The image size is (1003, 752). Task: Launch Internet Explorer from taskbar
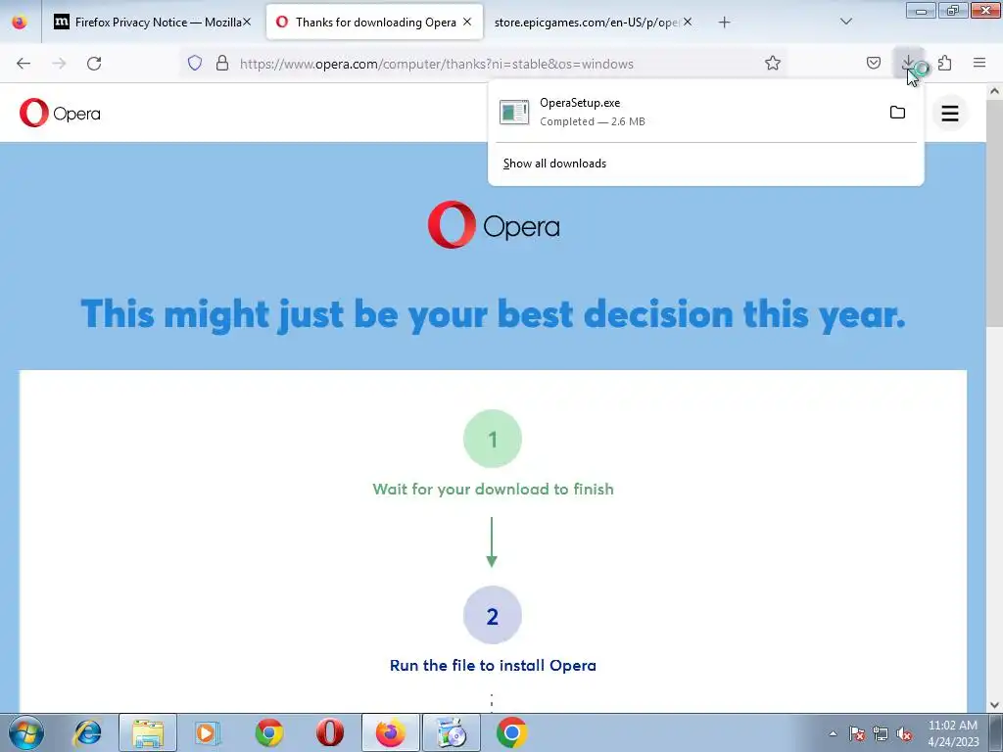coord(87,732)
